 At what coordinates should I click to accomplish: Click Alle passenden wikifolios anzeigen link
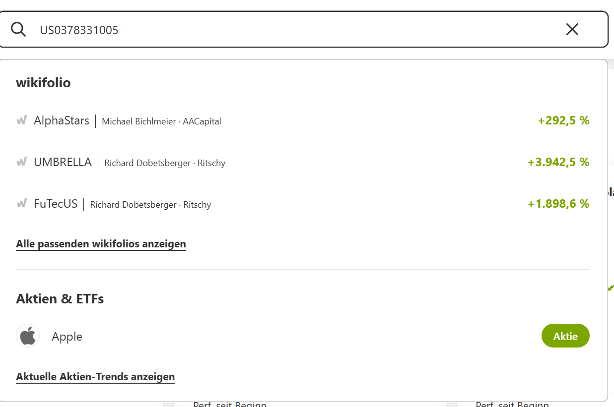(x=101, y=244)
